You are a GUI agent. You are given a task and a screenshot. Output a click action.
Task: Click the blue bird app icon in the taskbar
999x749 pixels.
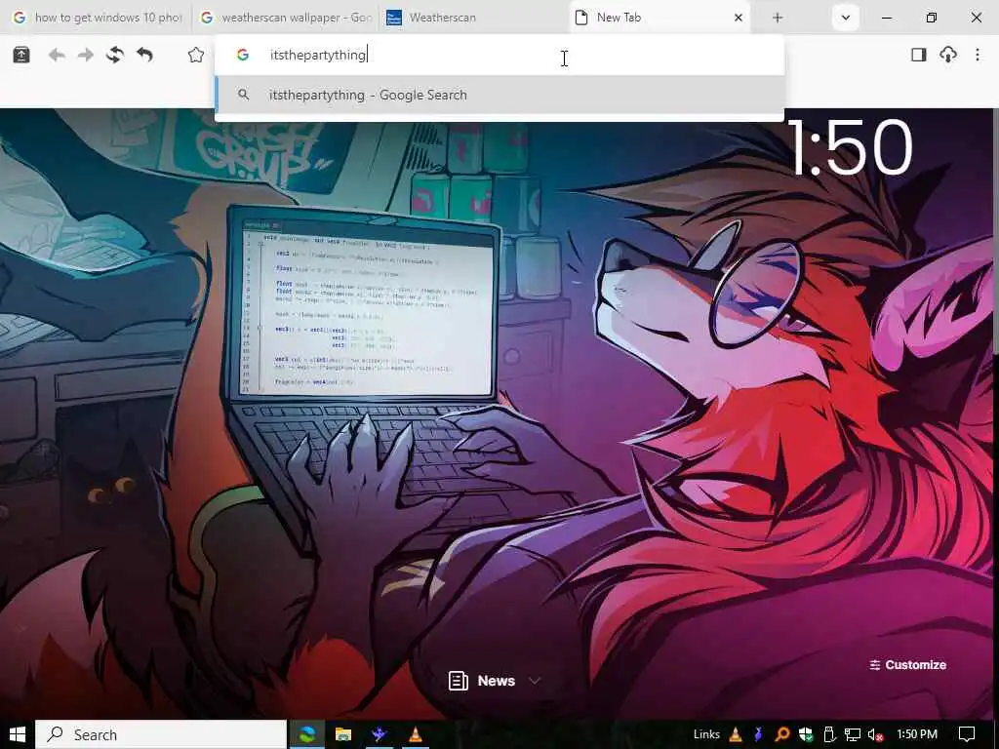click(380, 734)
